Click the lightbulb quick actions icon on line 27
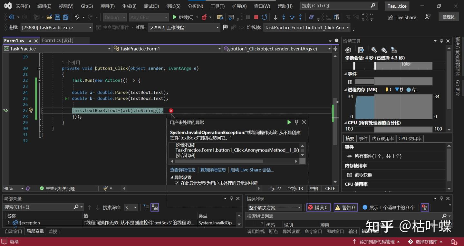The width and height of the screenshot is (464, 246). tap(31, 110)
